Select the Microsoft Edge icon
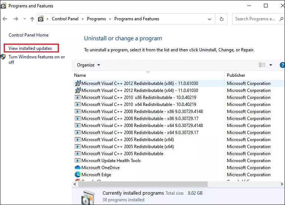This screenshot has height=205, width=285. coord(78,174)
